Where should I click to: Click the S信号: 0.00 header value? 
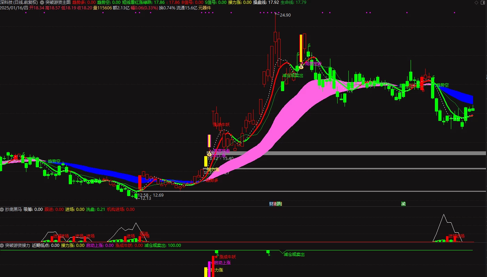coord(216,2)
